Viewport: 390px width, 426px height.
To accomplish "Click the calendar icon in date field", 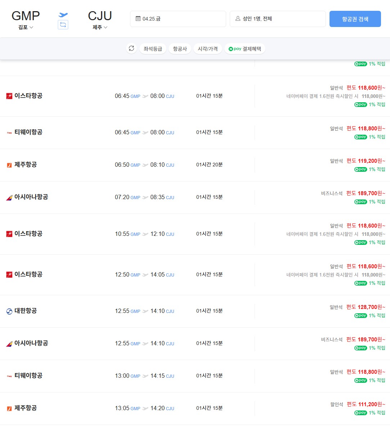I will tap(138, 18).
